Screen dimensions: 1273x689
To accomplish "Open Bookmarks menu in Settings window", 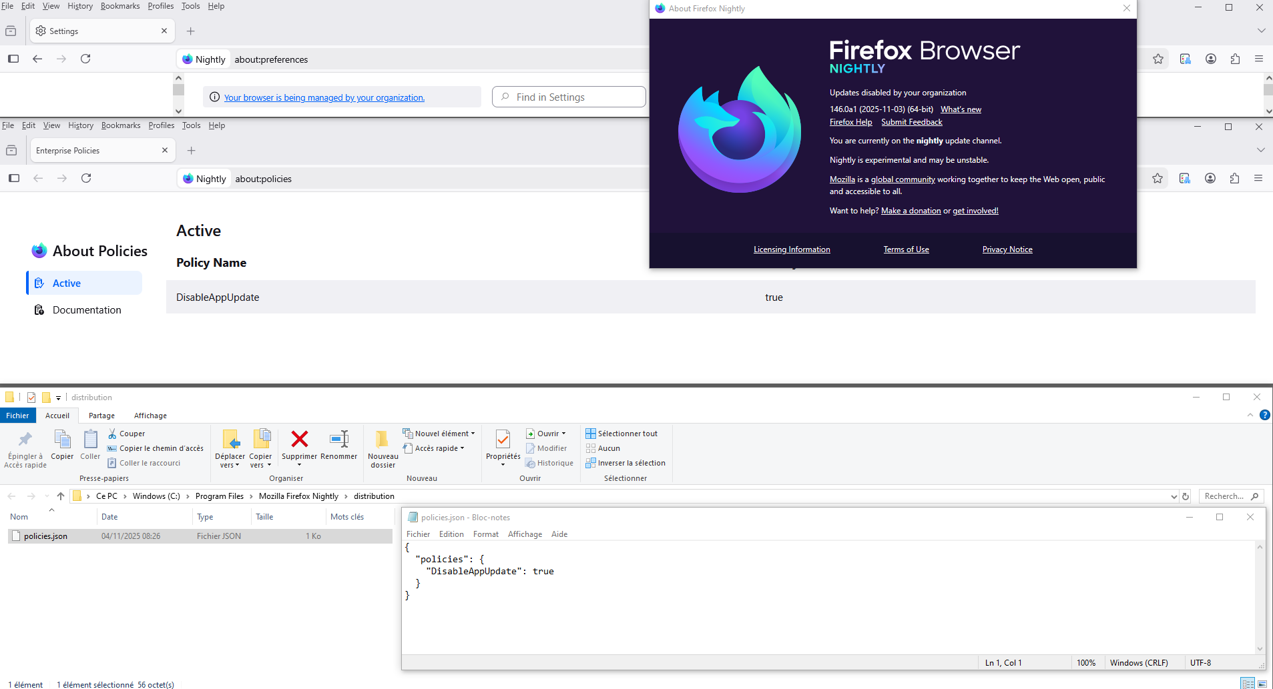I will click(x=120, y=6).
